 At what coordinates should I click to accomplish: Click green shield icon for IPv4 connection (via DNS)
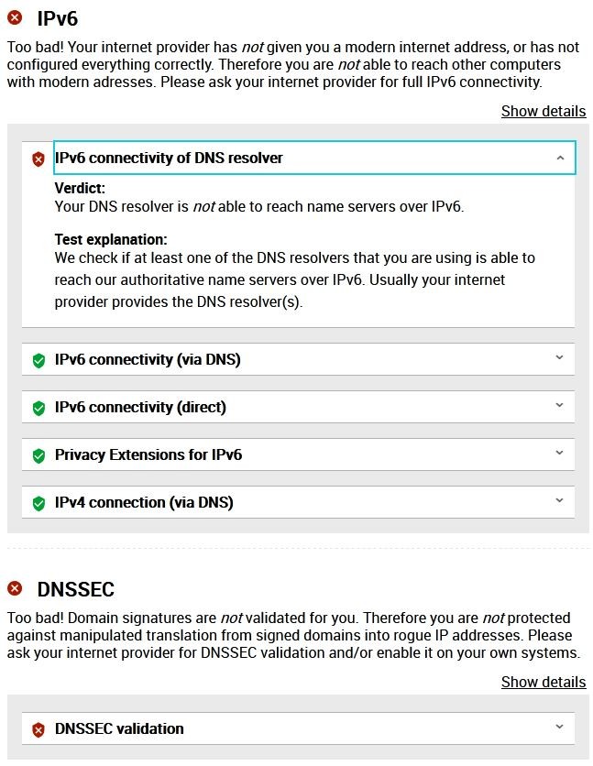point(38,503)
